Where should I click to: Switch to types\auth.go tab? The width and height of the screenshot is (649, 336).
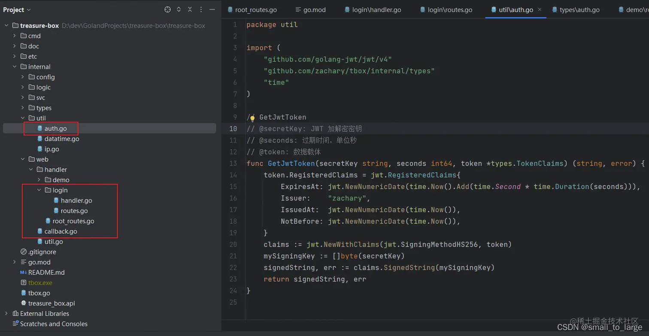tap(576, 9)
